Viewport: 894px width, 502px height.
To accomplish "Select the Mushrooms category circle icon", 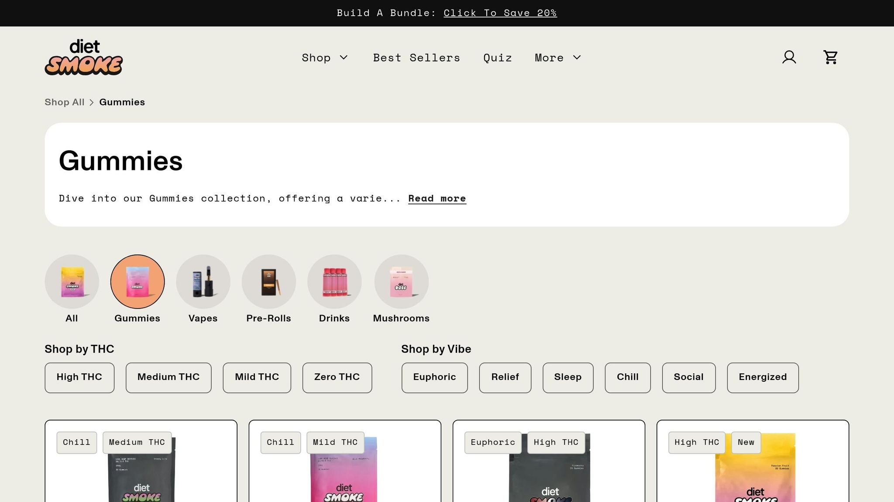I will coord(402,282).
